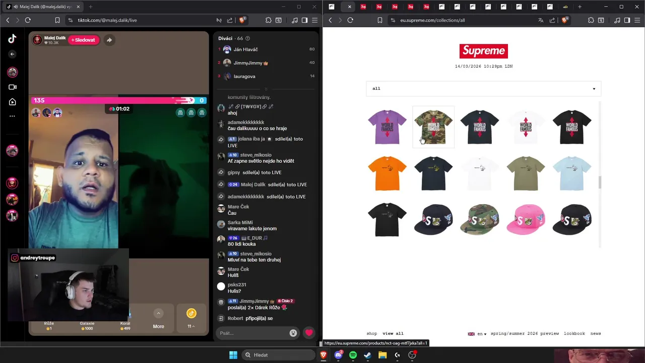Open the hamburger menu of the Supreme browser window

point(637,20)
